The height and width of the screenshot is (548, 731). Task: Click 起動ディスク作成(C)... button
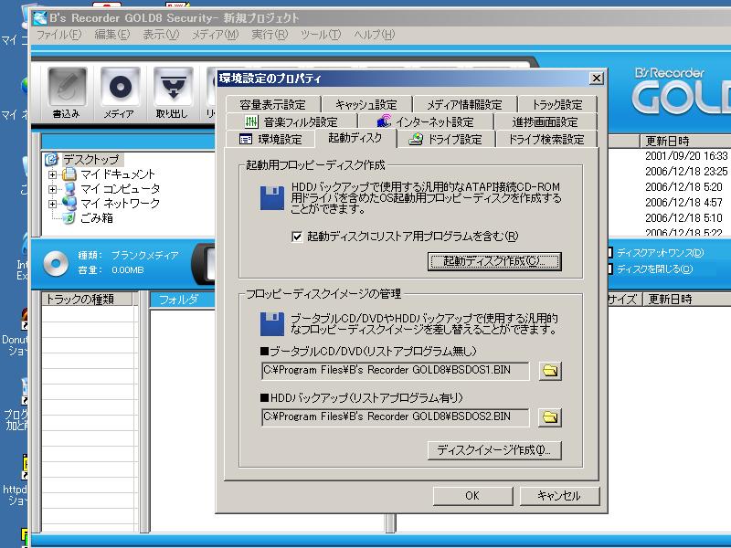pos(494,261)
